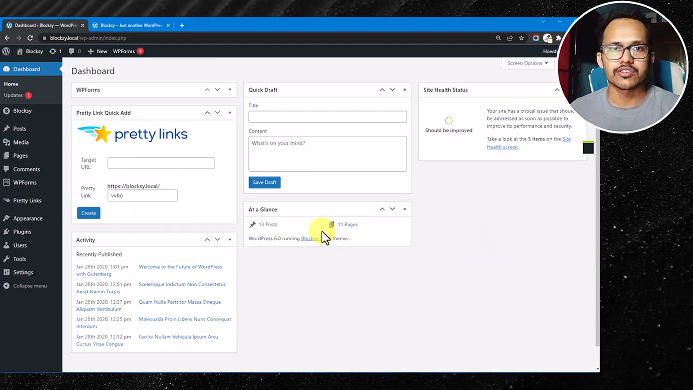Click the Quick Draft content textarea
The height and width of the screenshot is (390, 693).
(x=327, y=153)
